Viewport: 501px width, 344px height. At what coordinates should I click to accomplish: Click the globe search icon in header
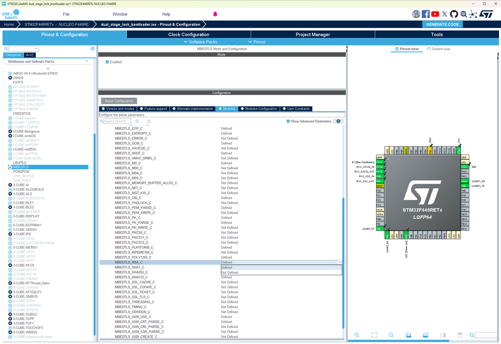point(463,14)
